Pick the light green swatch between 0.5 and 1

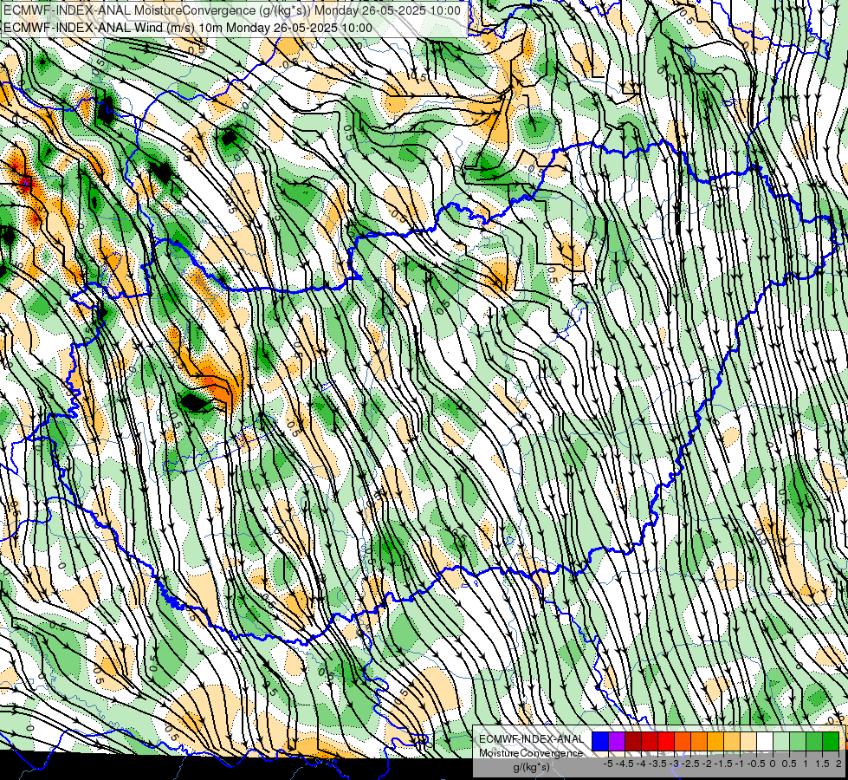pos(798,741)
